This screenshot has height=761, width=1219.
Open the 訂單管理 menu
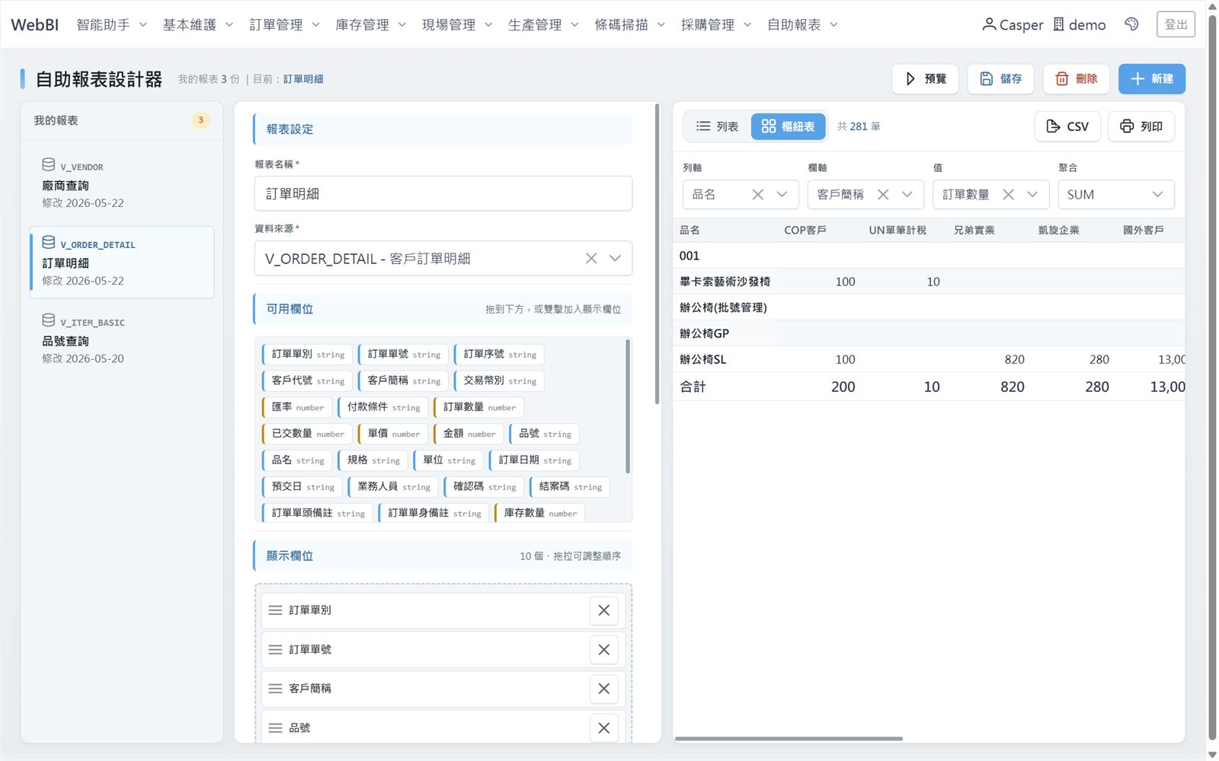coord(285,25)
